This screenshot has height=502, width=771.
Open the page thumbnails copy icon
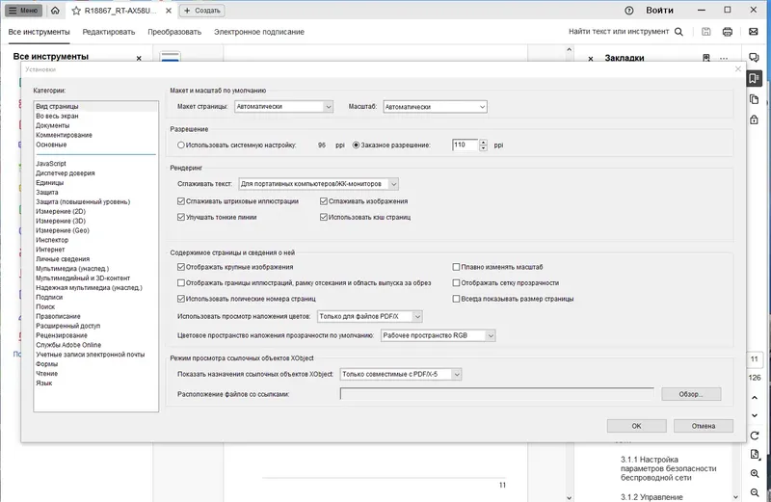point(754,99)
